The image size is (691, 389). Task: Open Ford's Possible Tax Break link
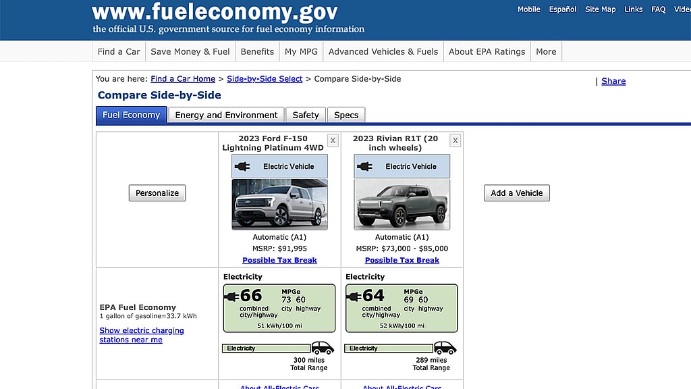point(279,260)
